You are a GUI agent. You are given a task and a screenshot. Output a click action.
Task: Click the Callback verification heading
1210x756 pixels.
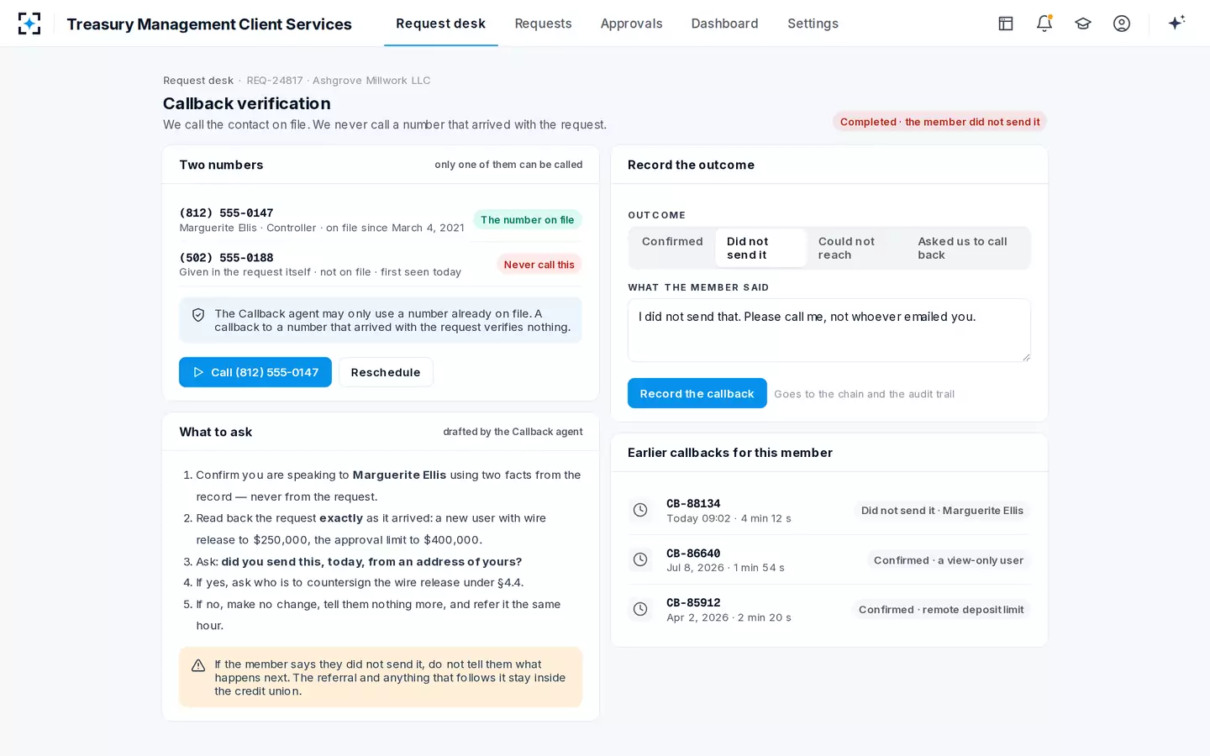coord(247,103)
